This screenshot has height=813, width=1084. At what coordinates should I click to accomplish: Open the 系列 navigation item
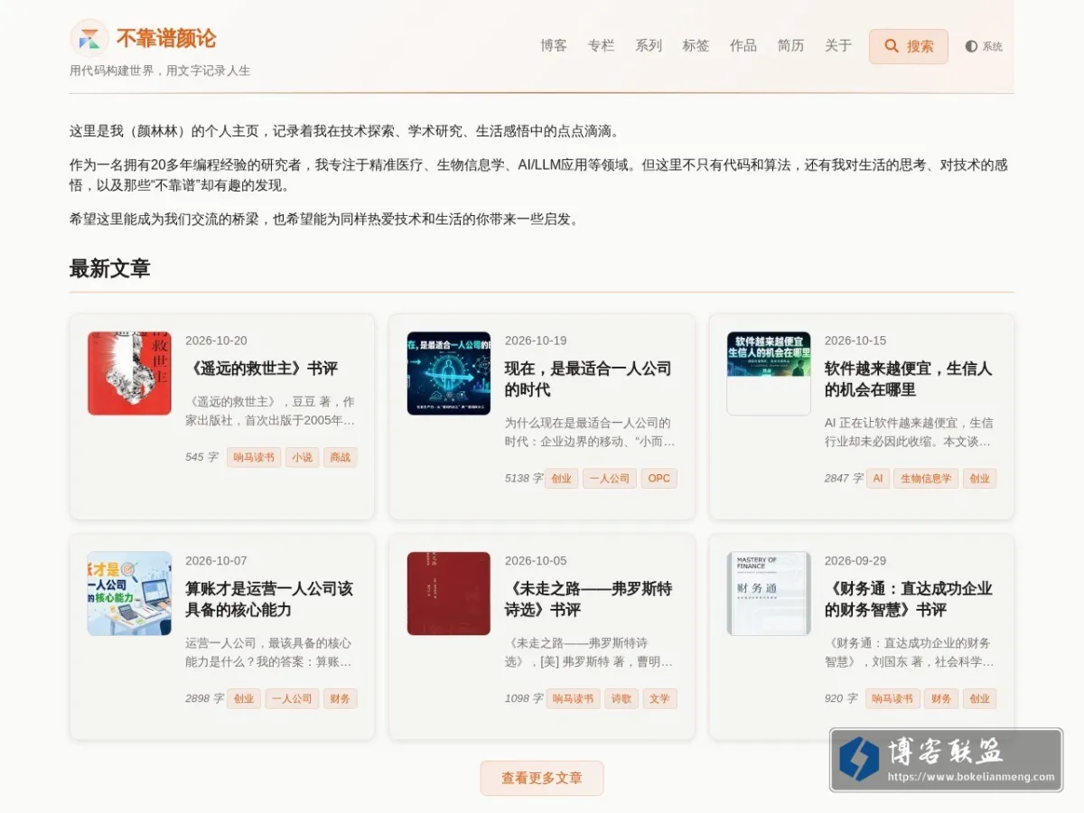click(649, 45)
